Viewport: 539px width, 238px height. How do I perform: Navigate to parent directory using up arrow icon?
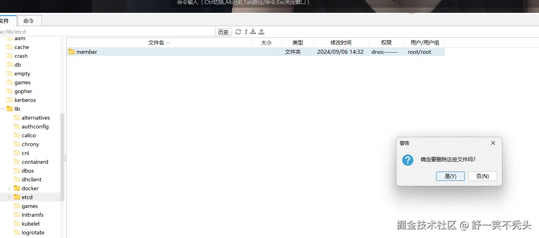click(246, 32)
